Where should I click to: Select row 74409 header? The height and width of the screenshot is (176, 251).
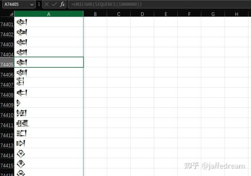click(x=7, y=105)
